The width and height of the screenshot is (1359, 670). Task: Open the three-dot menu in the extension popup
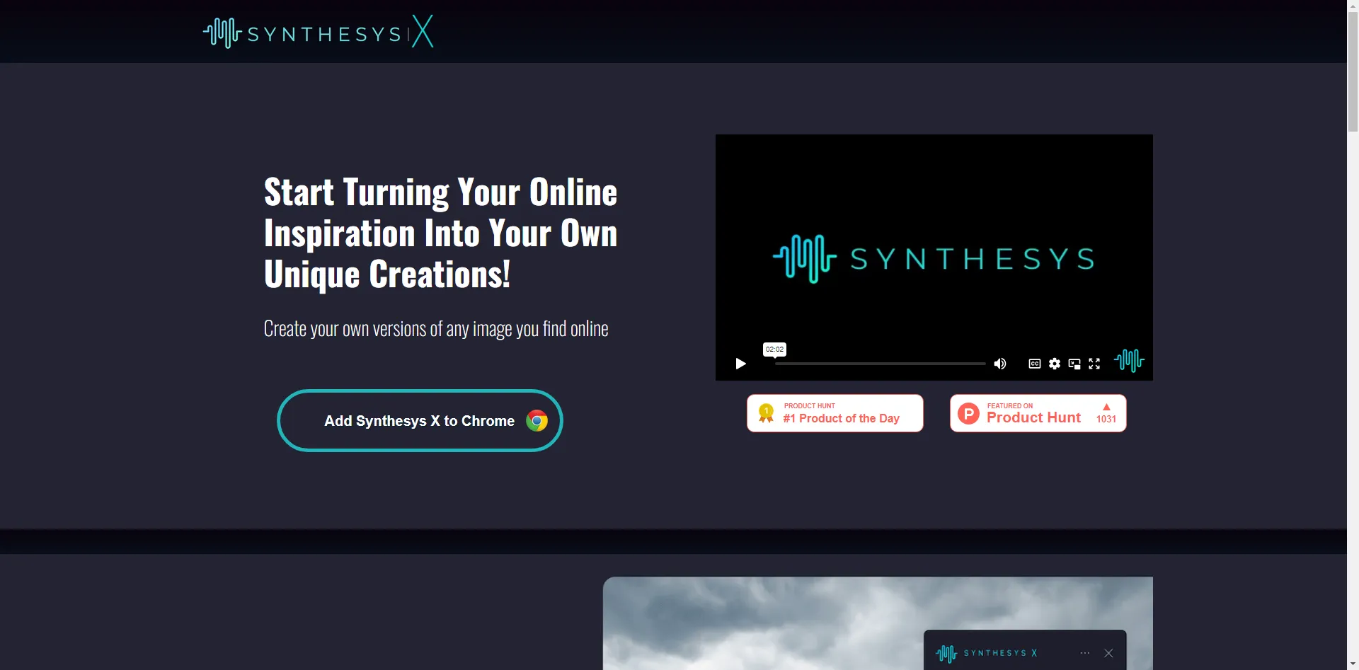[1085, 652]
